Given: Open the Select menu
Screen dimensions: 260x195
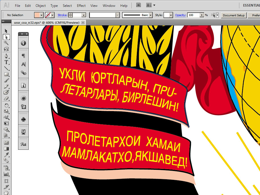Looking at the screenshot, I should click(x=67, y=6).
